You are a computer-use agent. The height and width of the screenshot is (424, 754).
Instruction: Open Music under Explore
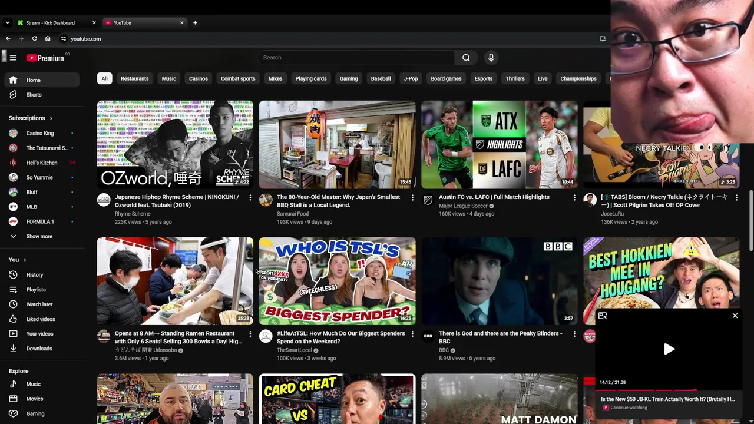[41, 384]
